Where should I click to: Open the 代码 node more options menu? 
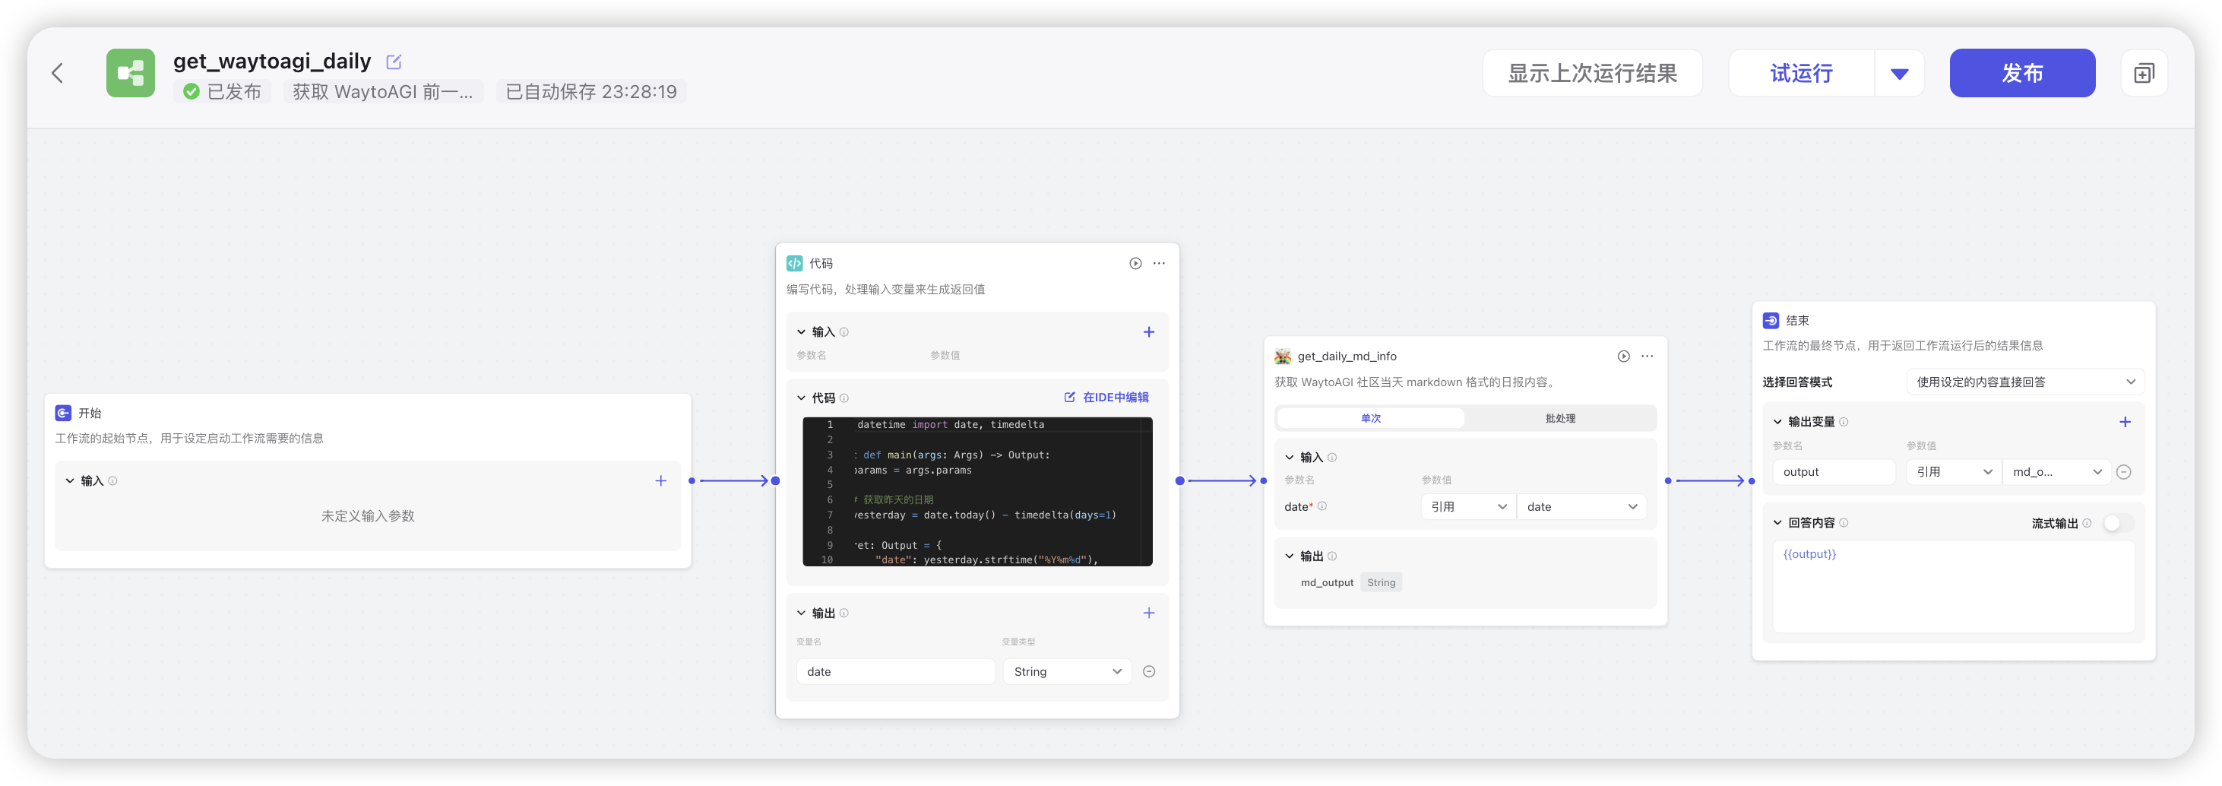[1160, 263]
